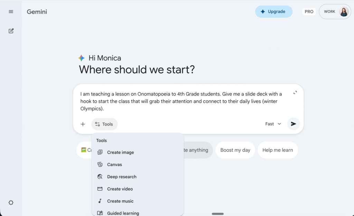Open the hamburger main menu

click(11, 12)
